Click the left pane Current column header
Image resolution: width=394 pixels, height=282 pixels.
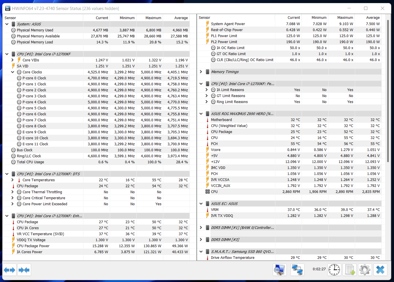pos(96,18)
